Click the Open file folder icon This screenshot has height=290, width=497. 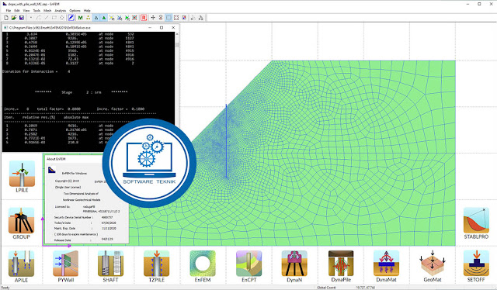click(14, 18)
